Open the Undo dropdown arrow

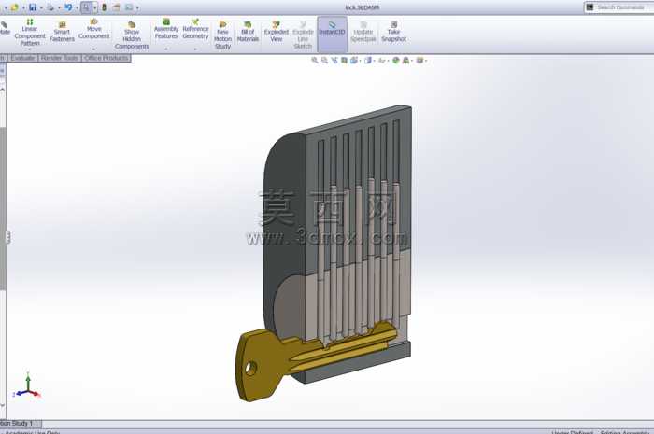(x=77, y=7)
